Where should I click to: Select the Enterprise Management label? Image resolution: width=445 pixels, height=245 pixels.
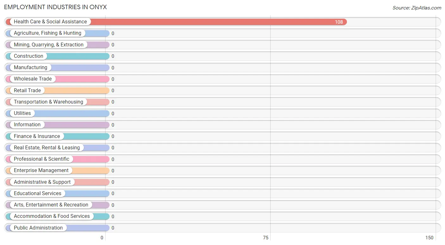(41, 170)
